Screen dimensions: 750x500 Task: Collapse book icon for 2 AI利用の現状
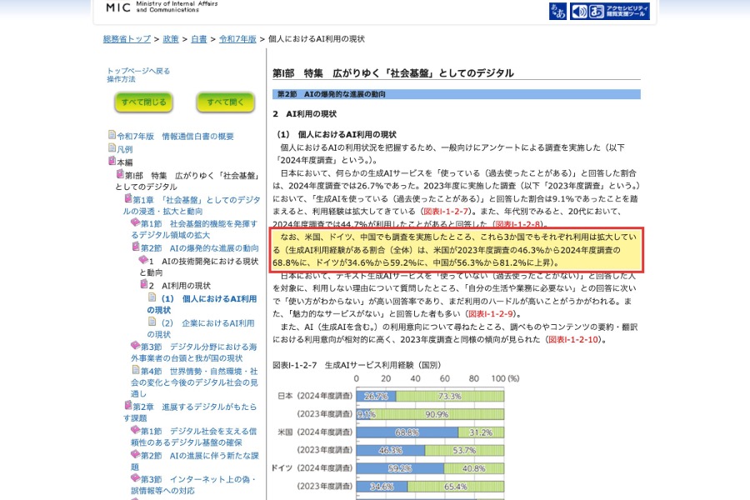coord(144,284)
